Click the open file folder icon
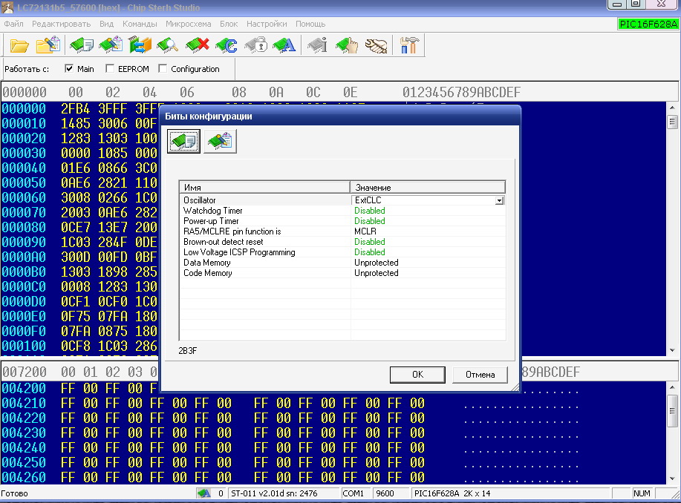Viewport: 681px width, 503px height. tap(20, 45)
